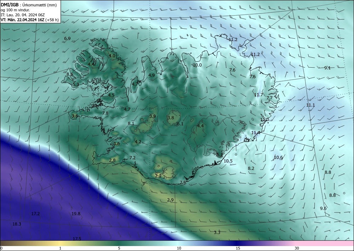Click the valid time "VT: Mán. 22.04.2024 16Z"
The image size is (354, 251).
[22, 20]
